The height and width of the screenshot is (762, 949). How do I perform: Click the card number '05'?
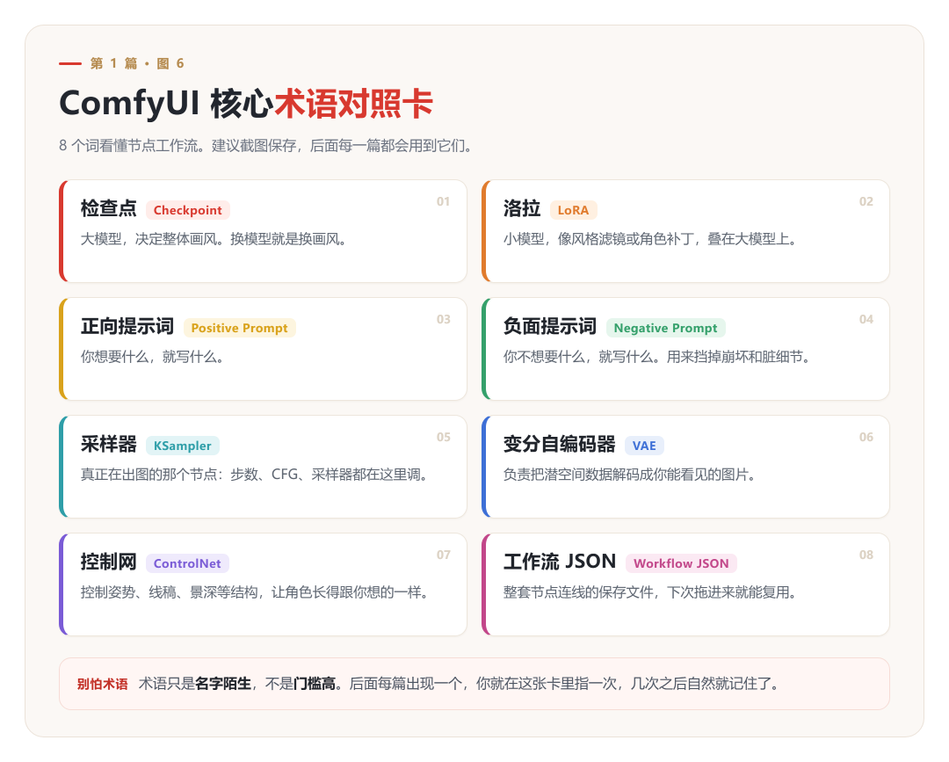443,437
